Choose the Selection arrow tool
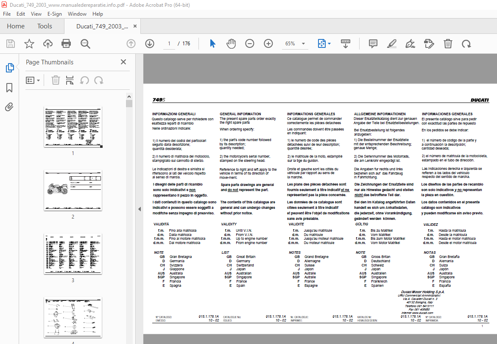Screen dimensions: 497x344 click(x=213, y=44)
